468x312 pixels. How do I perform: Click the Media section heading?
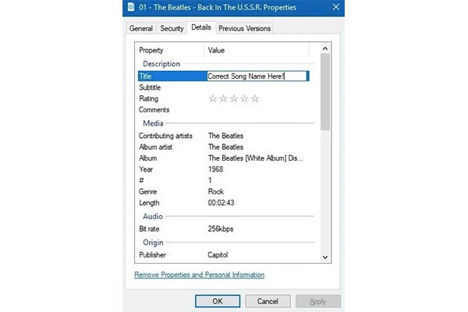click(153, 123)
